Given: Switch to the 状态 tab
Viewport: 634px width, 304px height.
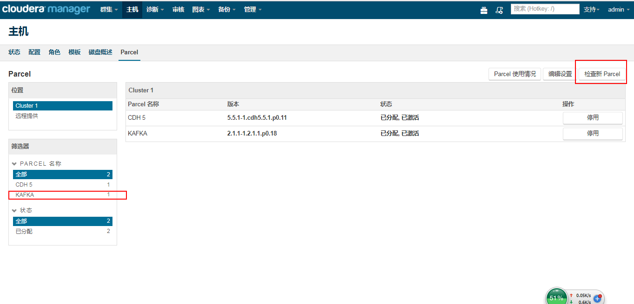Looking at the screenshot, I should (x=14, y=52).
